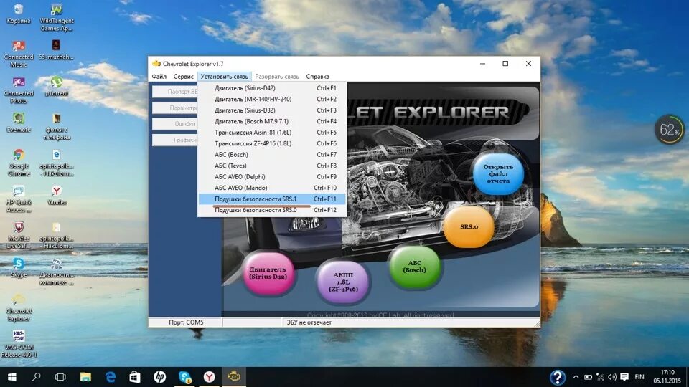Open the фотки с телефона folder icon
Viewport: 689px width, 387px height.
(56, 127)
